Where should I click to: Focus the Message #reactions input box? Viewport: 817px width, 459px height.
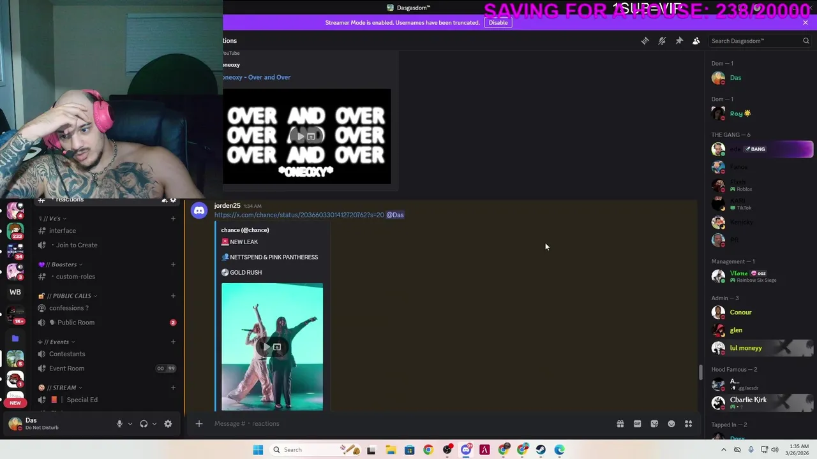tap(408, 424)
